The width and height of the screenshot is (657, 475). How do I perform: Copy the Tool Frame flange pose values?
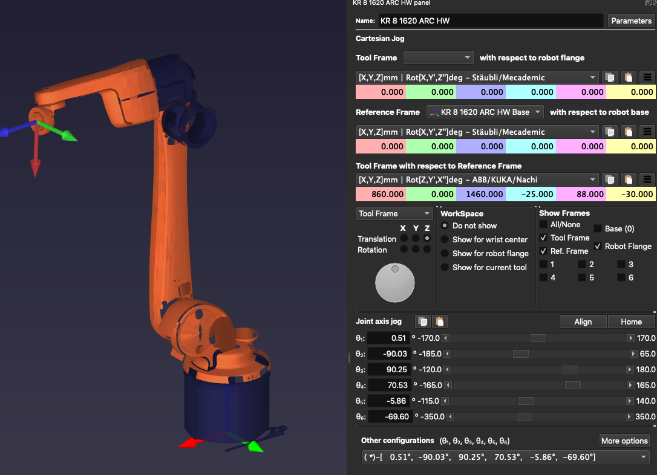(x=610, y=77)
